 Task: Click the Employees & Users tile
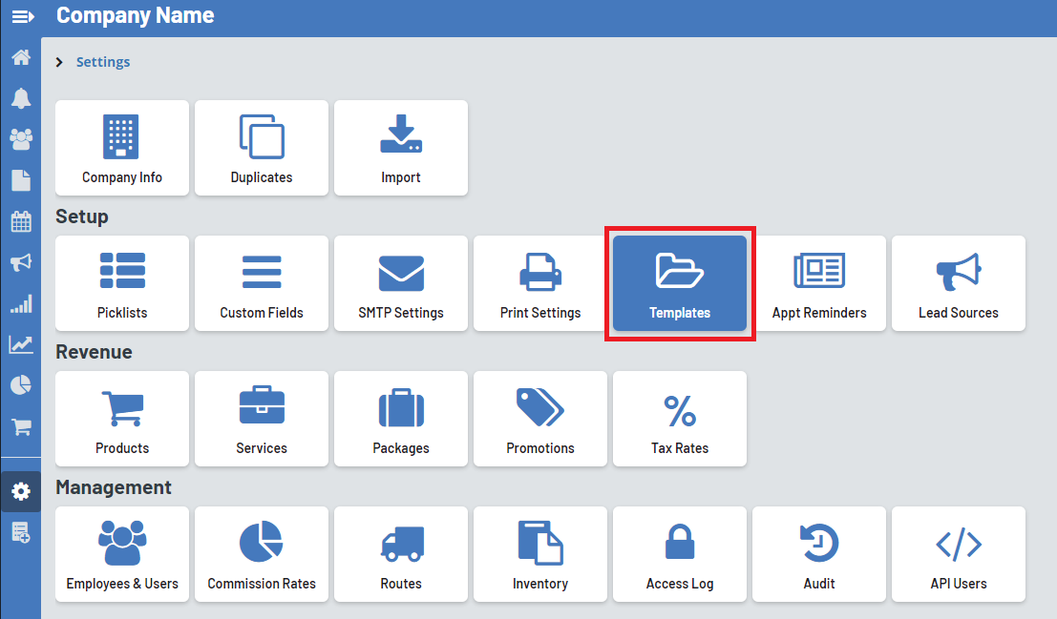[122, 554]
